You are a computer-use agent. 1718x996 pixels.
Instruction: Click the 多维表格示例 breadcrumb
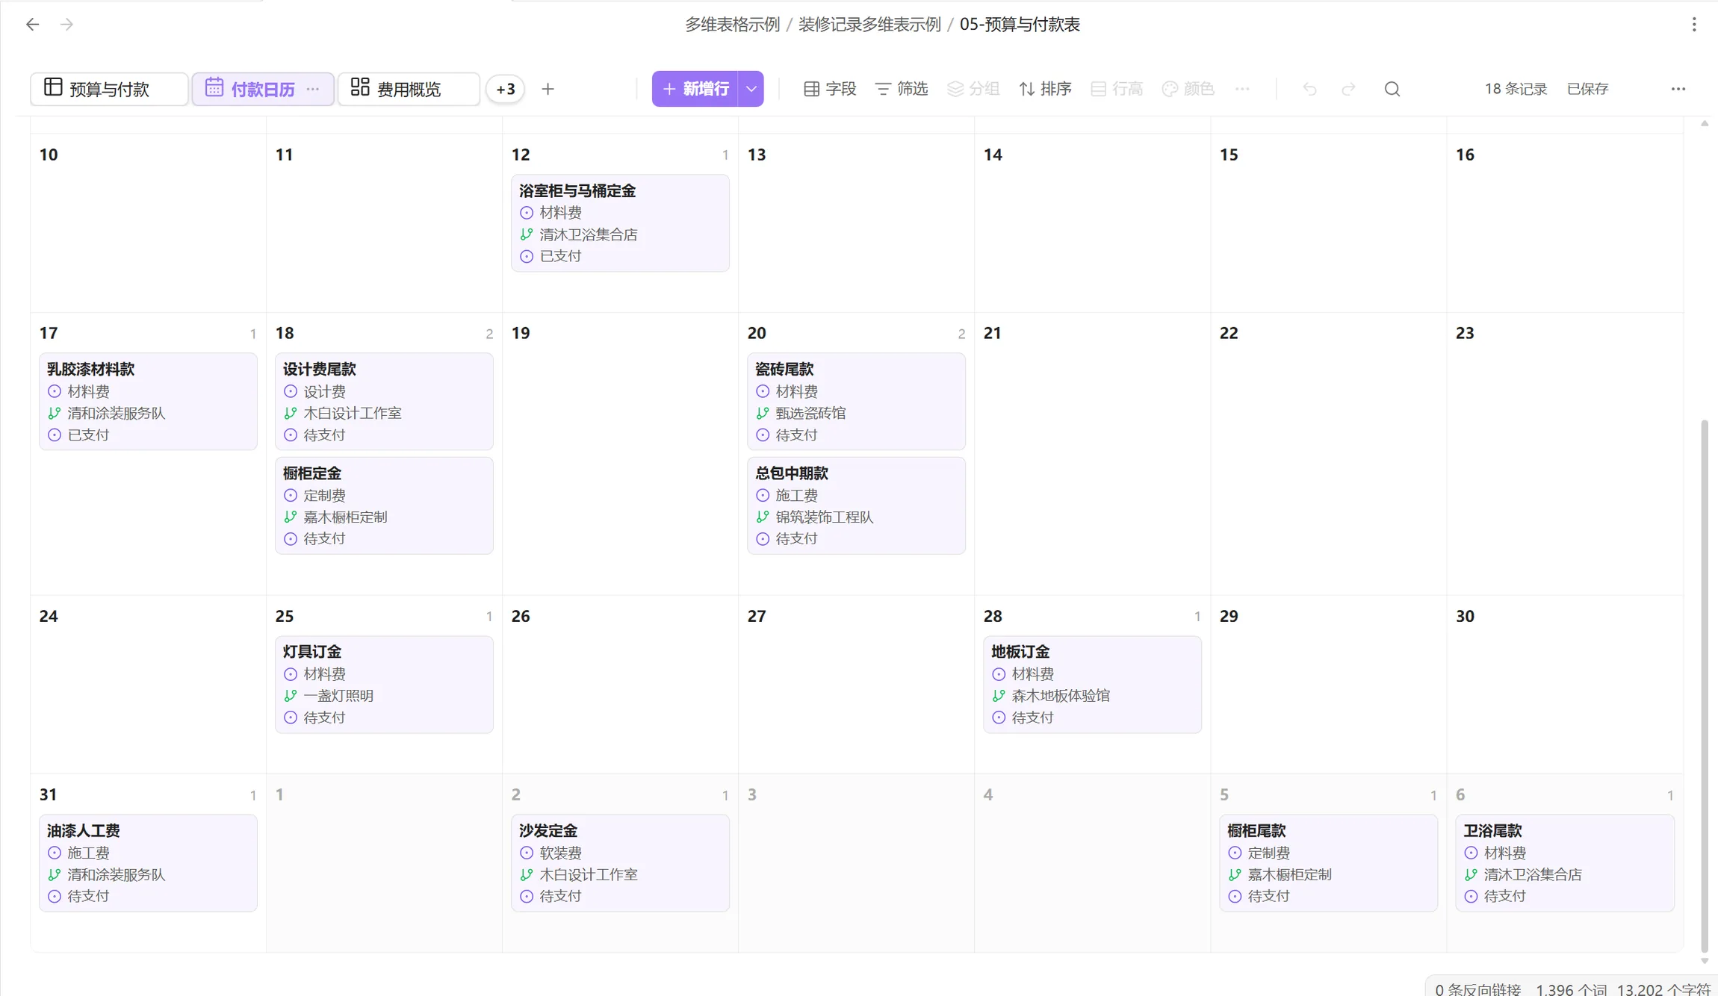coord(732,25)
